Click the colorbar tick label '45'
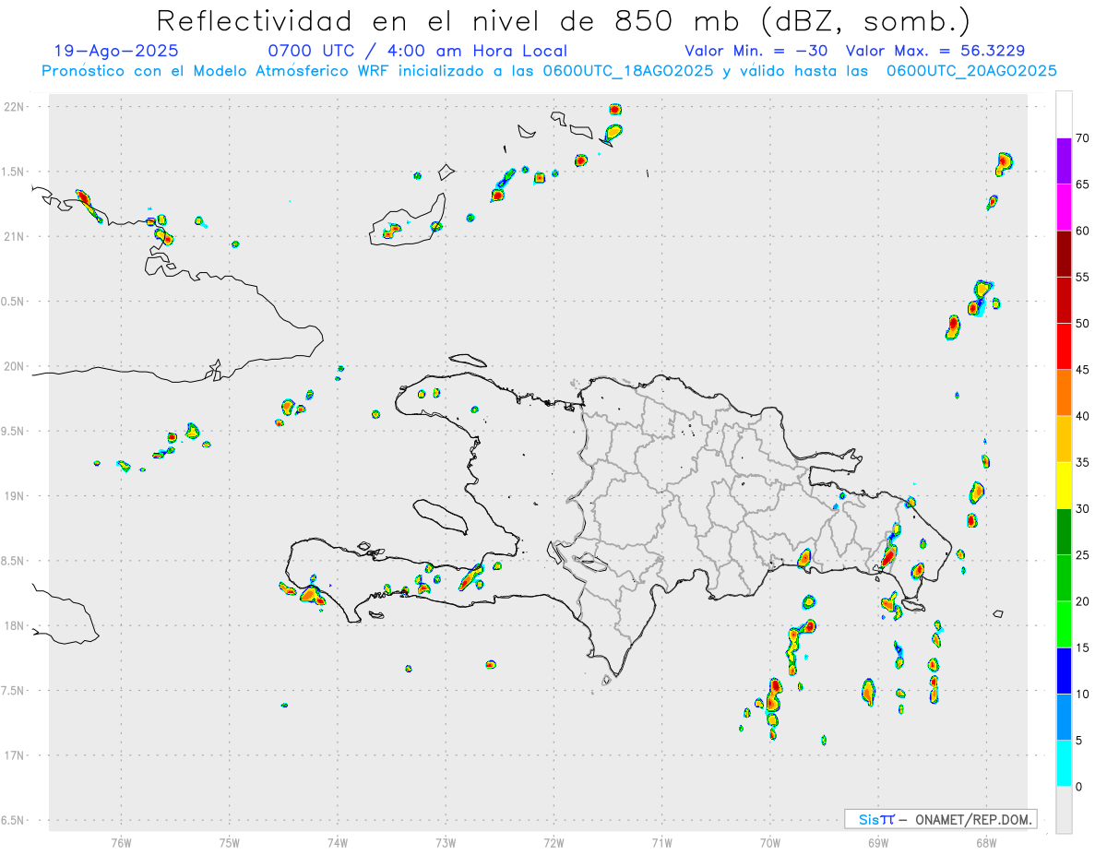The height and width of the screenshot is (855, 1107). 1083,370
